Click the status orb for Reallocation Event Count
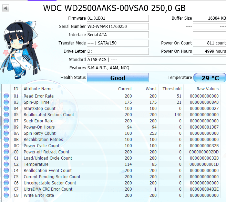226x202 pixels. (6, 170)
